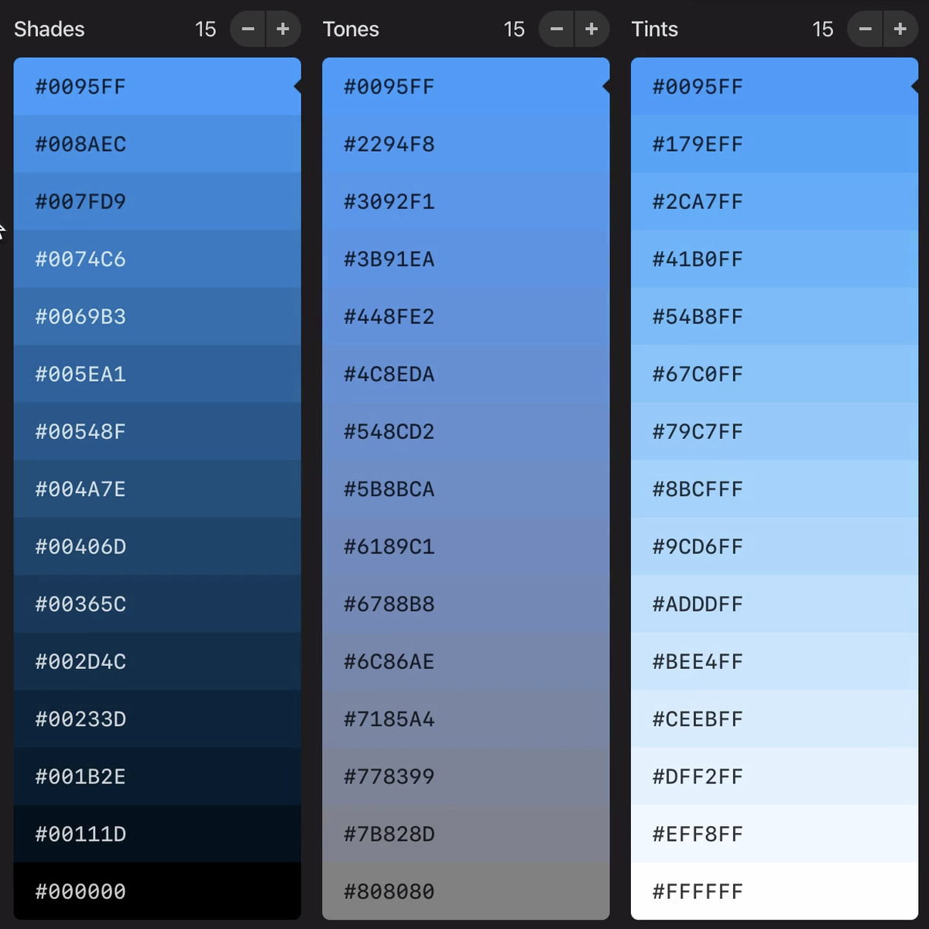Screen dimensions: 929x929
Task: Select the black #000000 swatch
Action: (157, 891)
